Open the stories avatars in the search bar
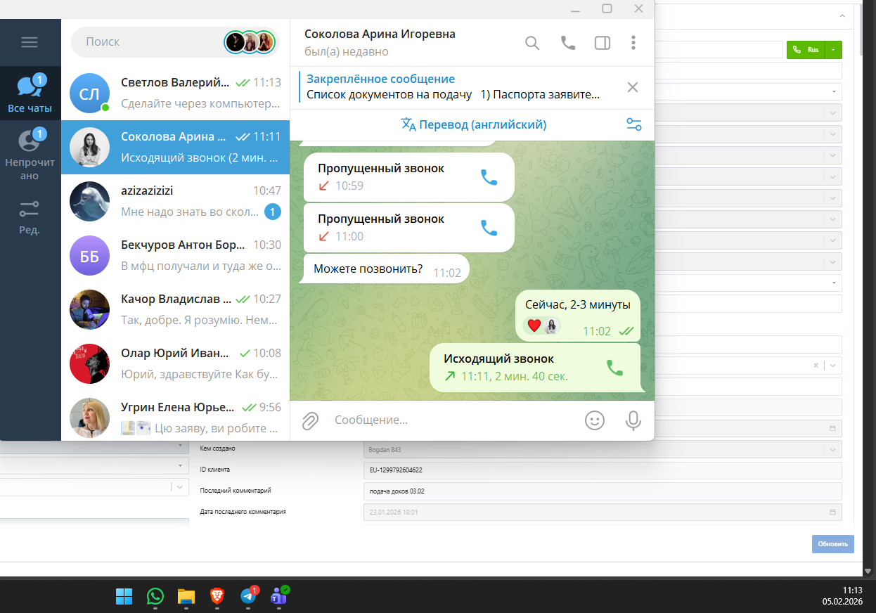This screenshot has width=876, height=613. (250, 42)
